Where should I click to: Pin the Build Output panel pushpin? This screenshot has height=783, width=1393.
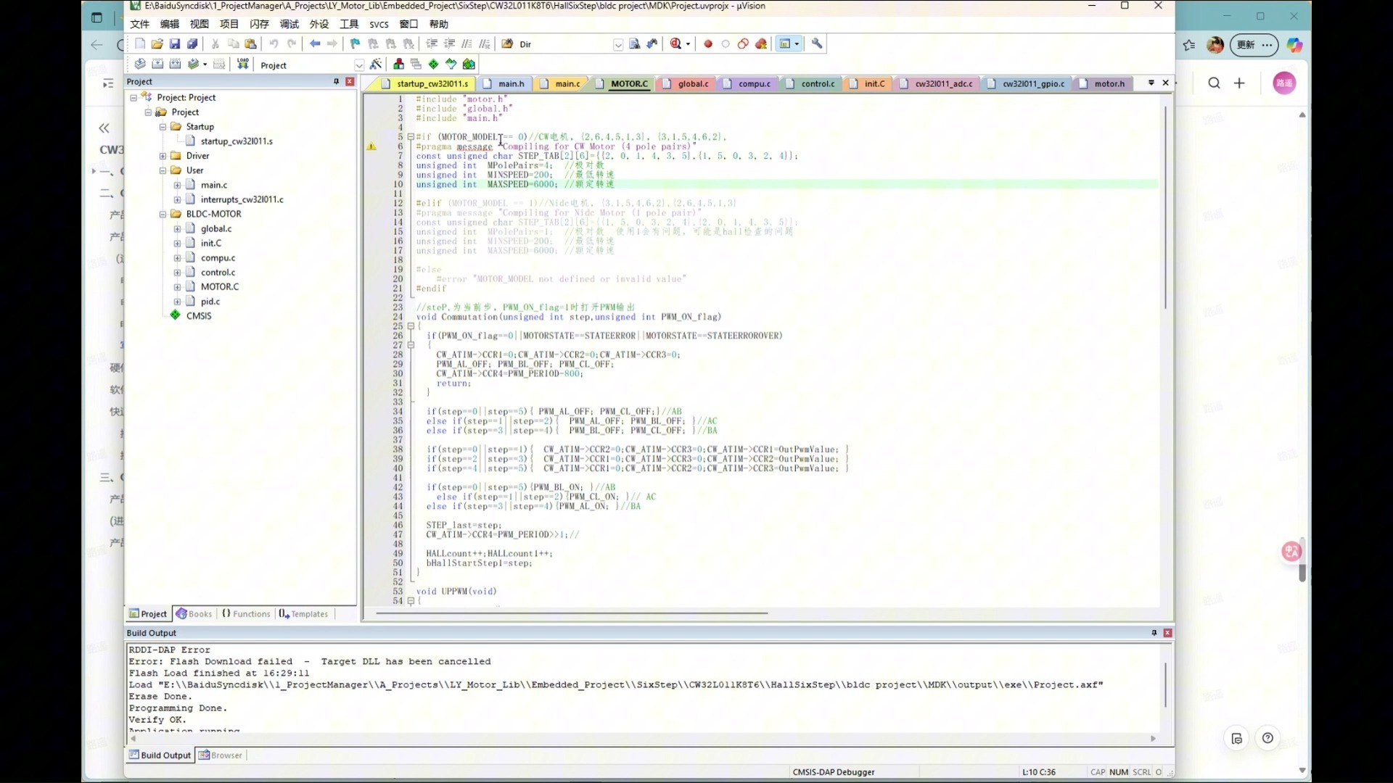1154,633
